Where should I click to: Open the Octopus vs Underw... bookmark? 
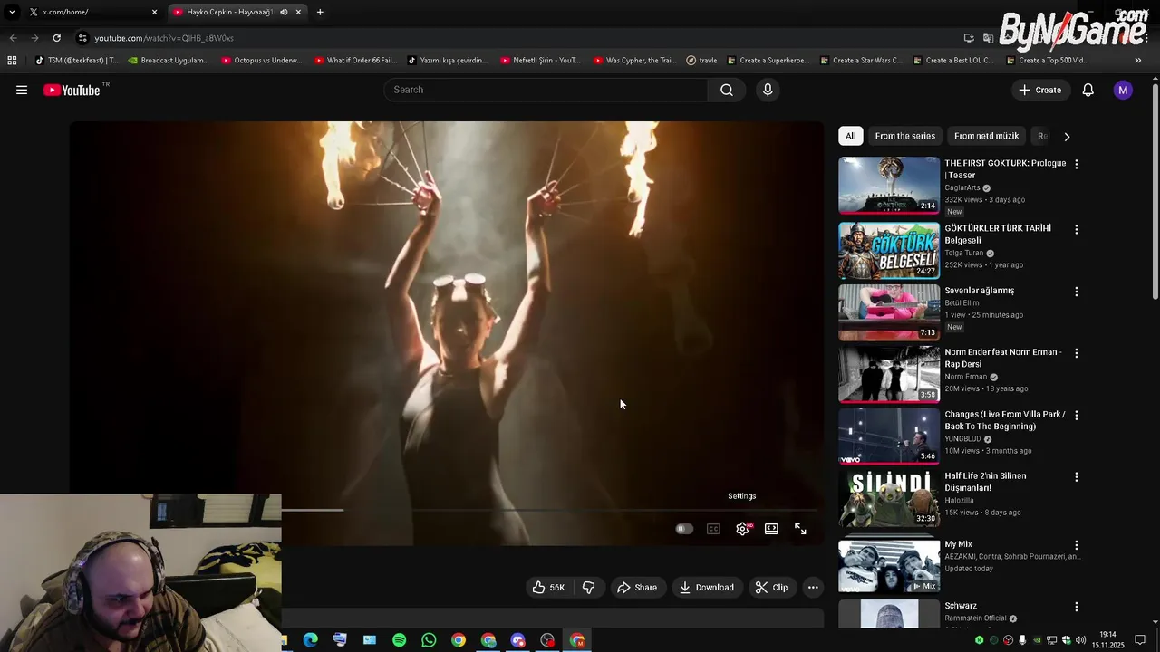point(261,61)
